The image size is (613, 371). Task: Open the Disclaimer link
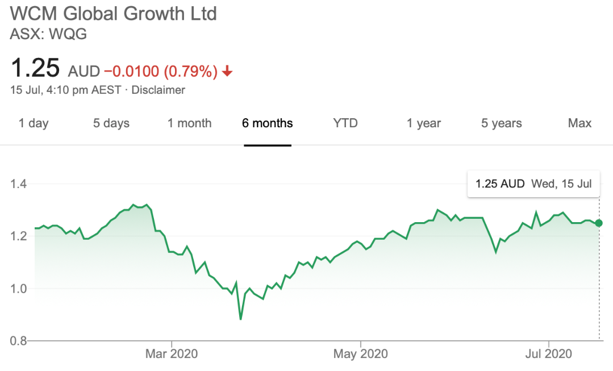click(x=159, y=90)
